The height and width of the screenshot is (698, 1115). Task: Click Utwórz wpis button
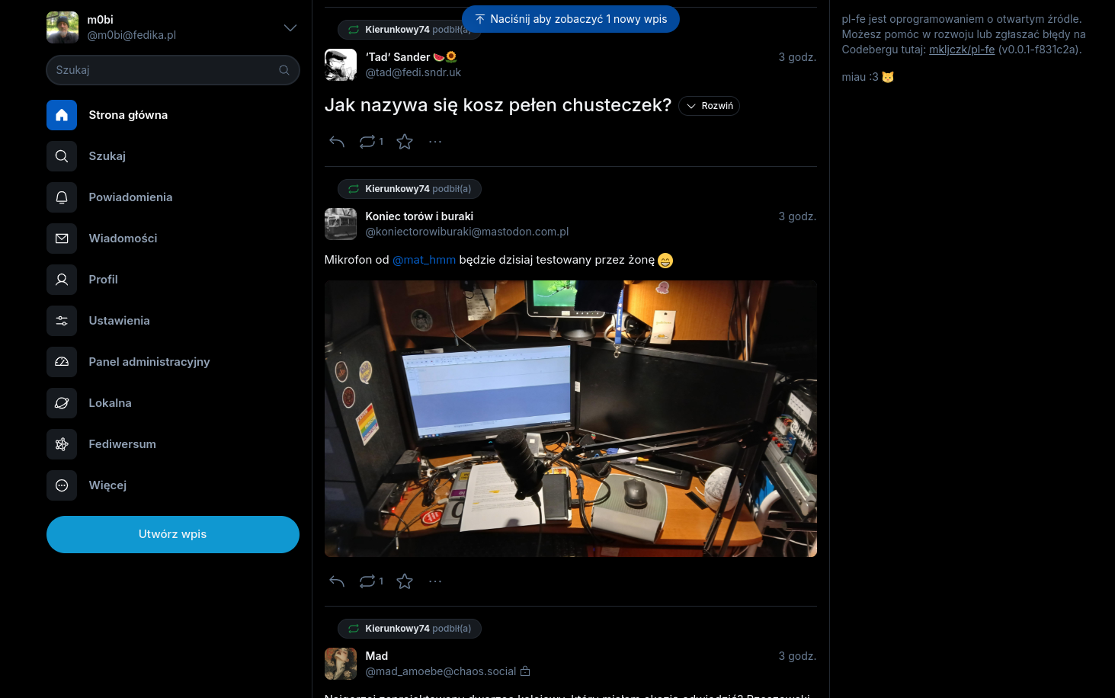[173, 534]
